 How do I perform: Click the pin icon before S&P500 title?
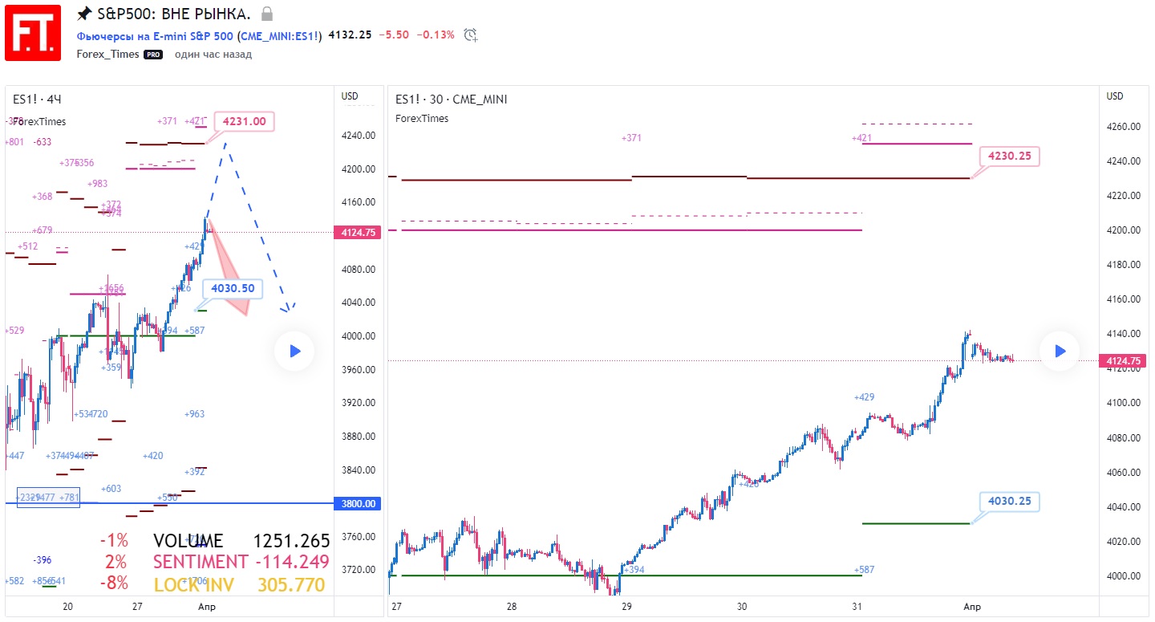(84, 14)
